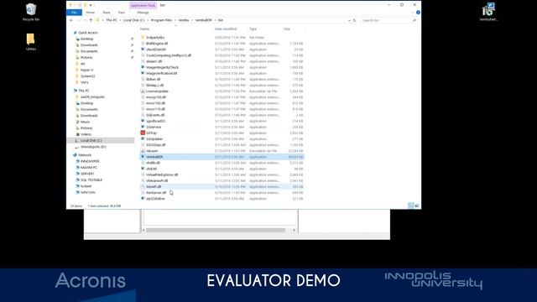537x302 pixels.
Task: Click the quick access toolbar dropdown arrow
Action: point(91,5)
